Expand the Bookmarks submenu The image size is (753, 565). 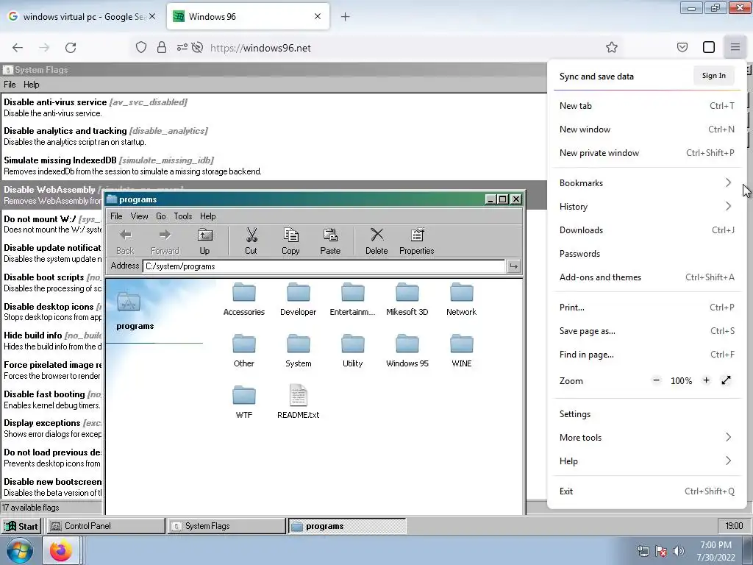pyautogui.click(x=646, y=183)
